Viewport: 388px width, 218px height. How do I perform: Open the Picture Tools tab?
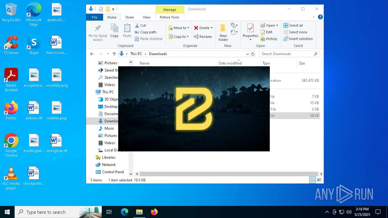[169, 17]
